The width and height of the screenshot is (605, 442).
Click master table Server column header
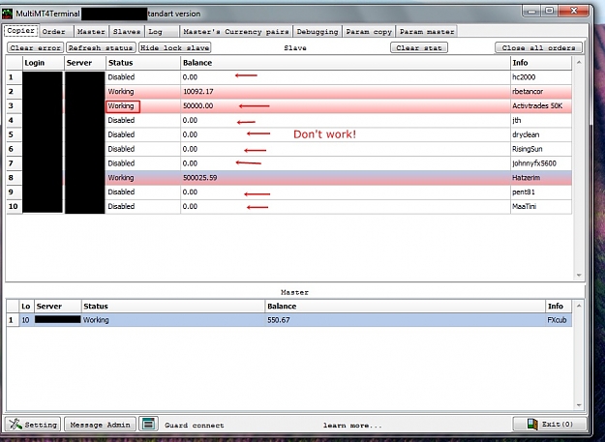click(58, 306)
